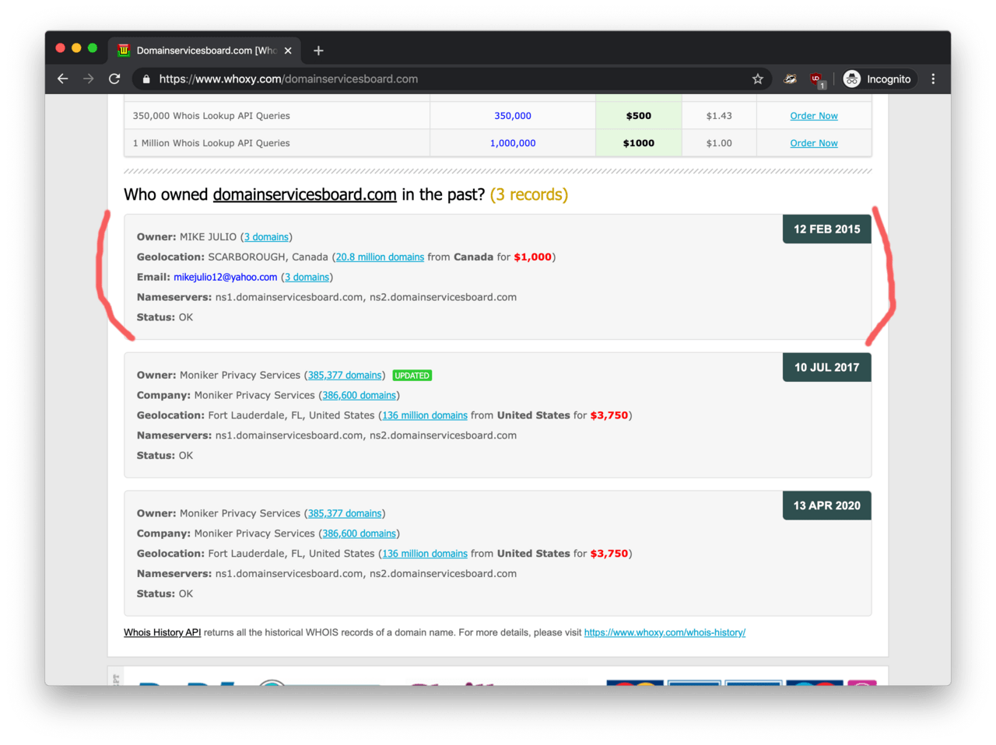This screenshot has height=745, width=996.
Task: Open the Whois History API link
Action: click(162, 633)
